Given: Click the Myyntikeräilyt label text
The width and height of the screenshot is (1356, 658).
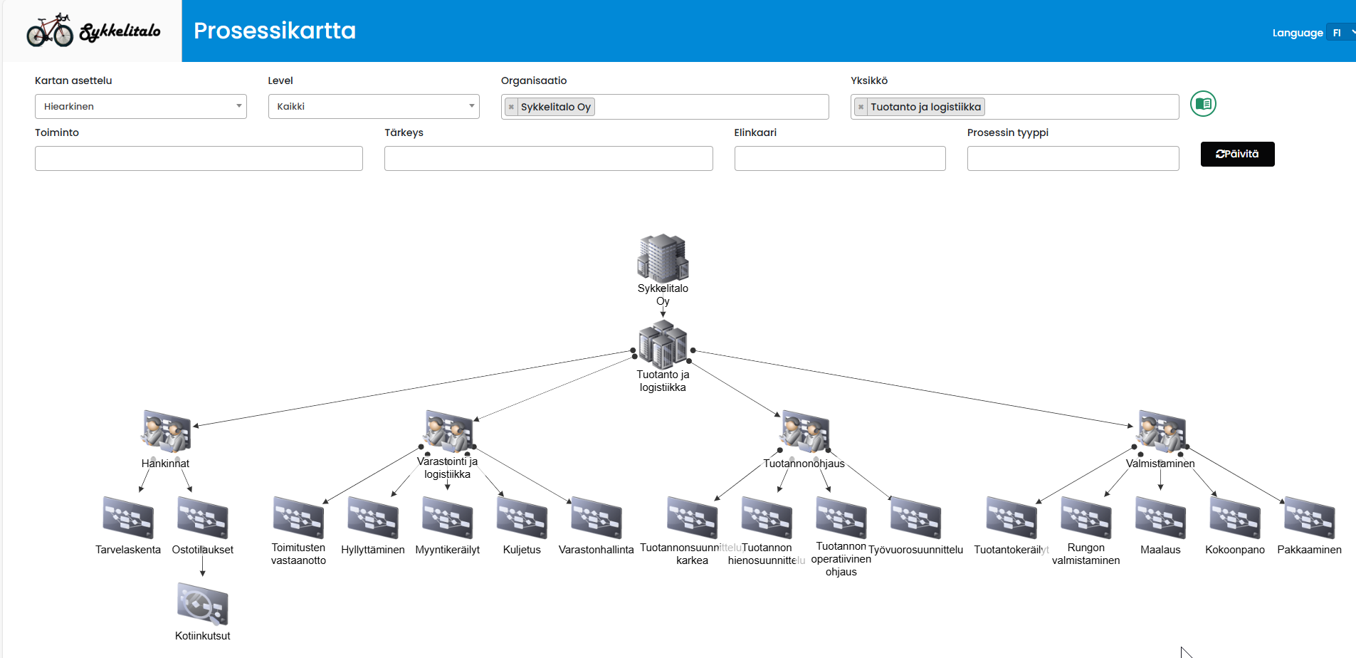Looking at the screenshot, I should tap(448, 550).
